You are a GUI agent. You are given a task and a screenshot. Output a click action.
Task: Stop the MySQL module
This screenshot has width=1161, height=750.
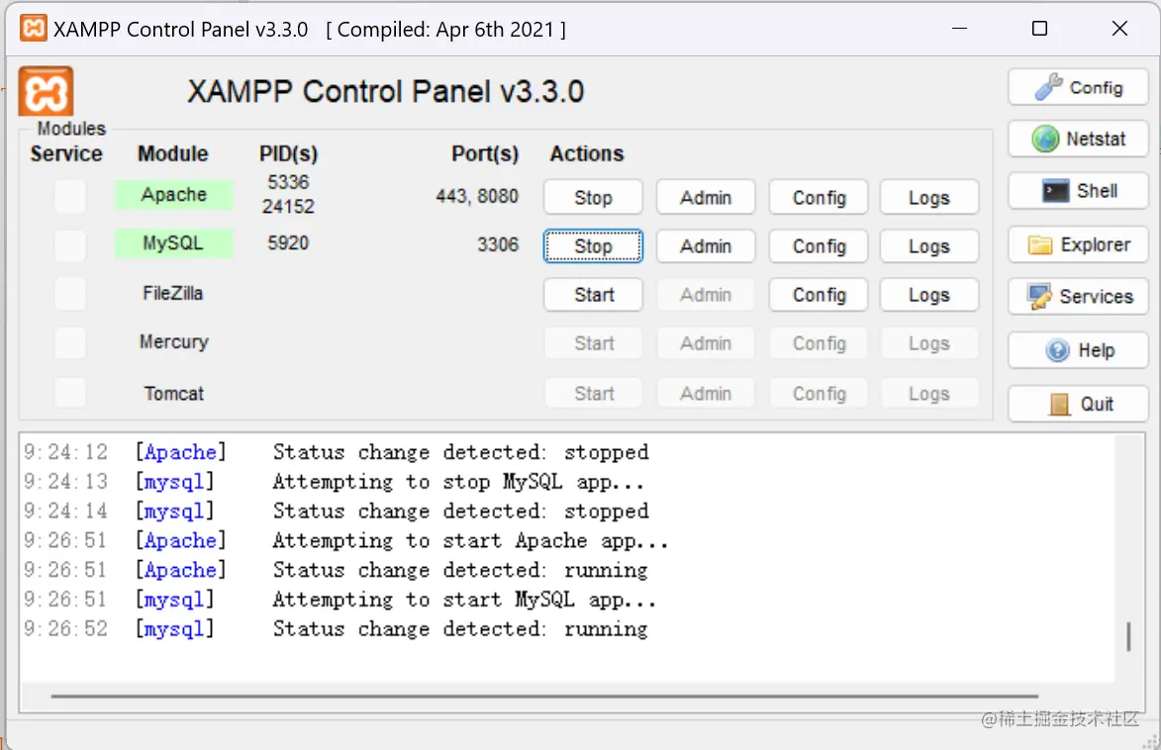point(593,245)
